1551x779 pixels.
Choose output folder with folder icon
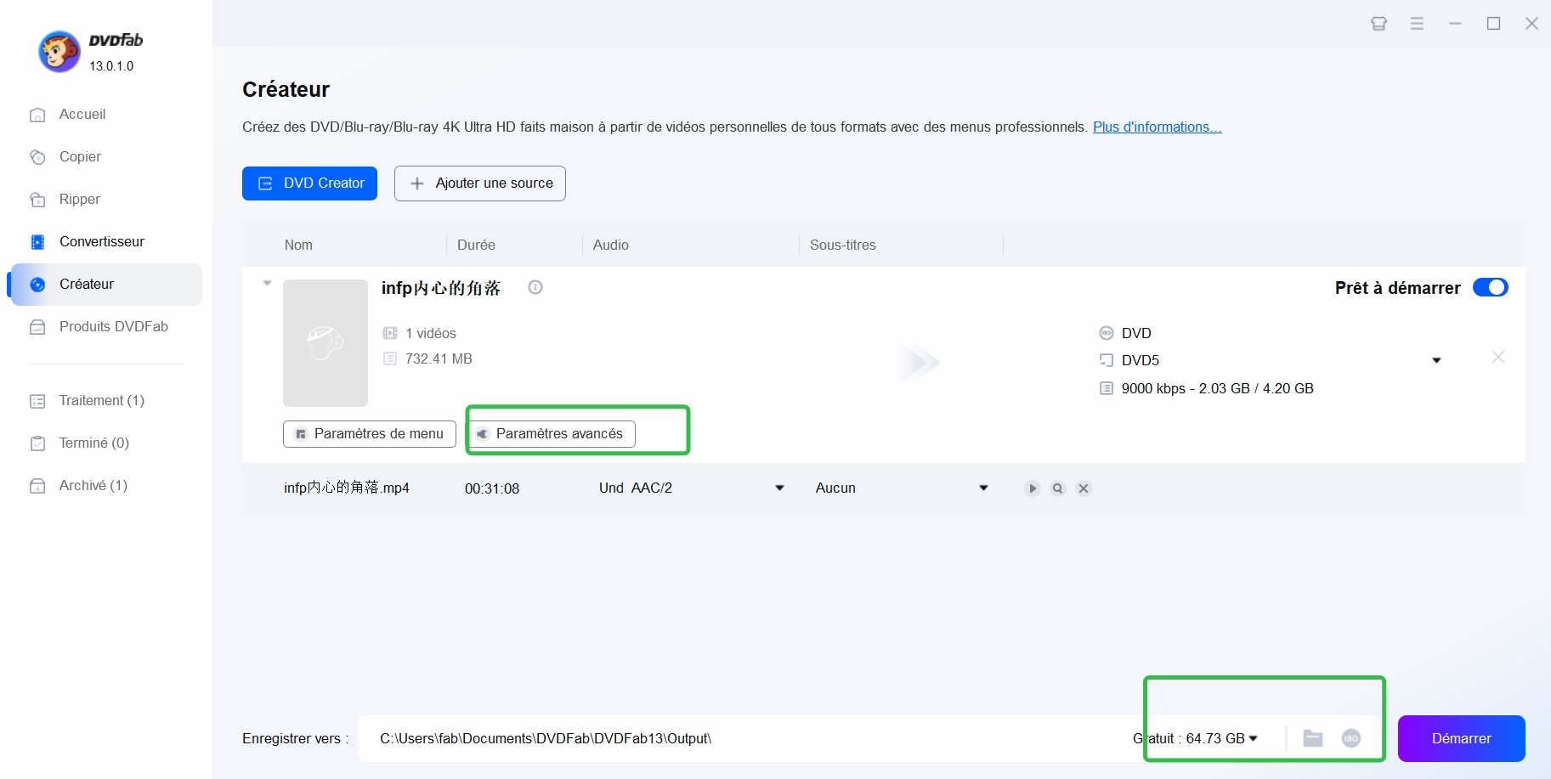click(x=1313, y=739)
